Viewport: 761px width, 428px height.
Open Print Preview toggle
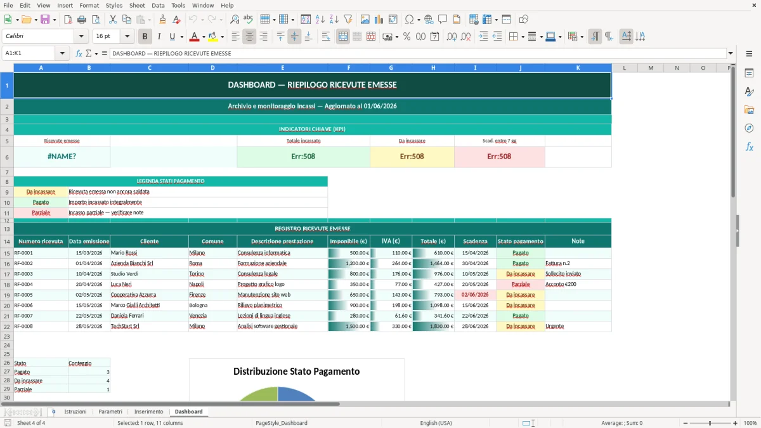point(96,20)
